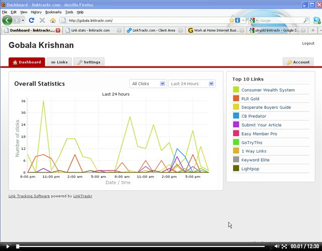This screenshot has height=251, width=322.
Task: Open the Help menu
Action: click(x=80, y=12)
